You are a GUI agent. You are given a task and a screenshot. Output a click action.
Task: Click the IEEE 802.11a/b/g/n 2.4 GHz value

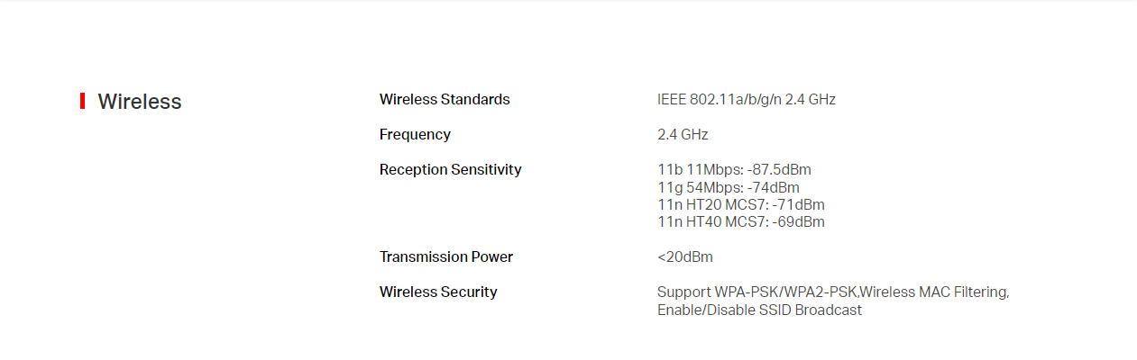[747, 99]
